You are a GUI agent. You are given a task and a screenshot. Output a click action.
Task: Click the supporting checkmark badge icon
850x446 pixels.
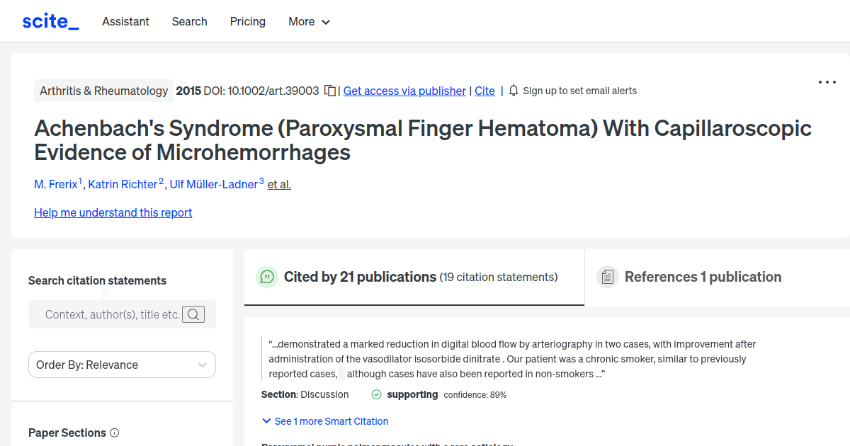point(375,394)
